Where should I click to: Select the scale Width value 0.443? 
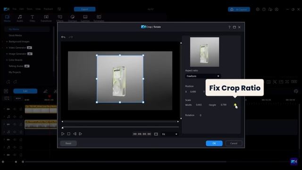(199, 105)
